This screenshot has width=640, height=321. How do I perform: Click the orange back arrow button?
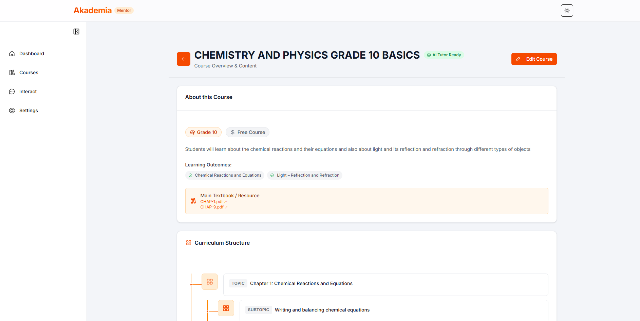(x=183, y=59)
